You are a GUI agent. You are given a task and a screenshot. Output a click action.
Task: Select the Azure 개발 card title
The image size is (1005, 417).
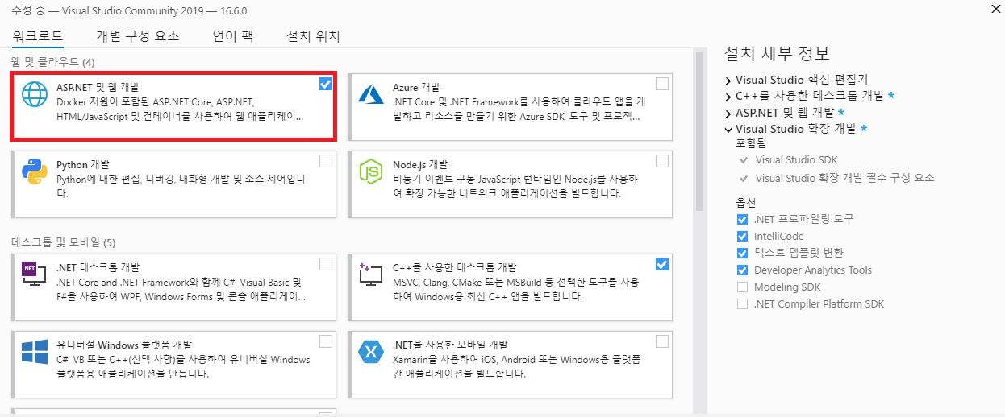pyautogui.click(x=416, y=87)
